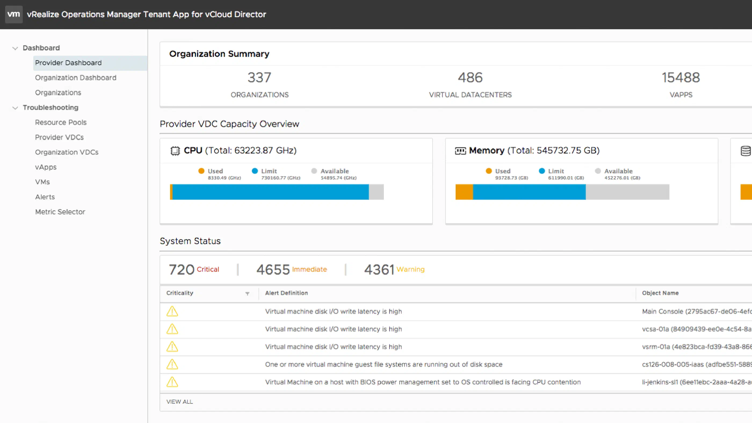Click the VIEW ALL link below the alerts list
Image resolution: width=752 pixels, height=423 pixels.
(x=179, y=402)
